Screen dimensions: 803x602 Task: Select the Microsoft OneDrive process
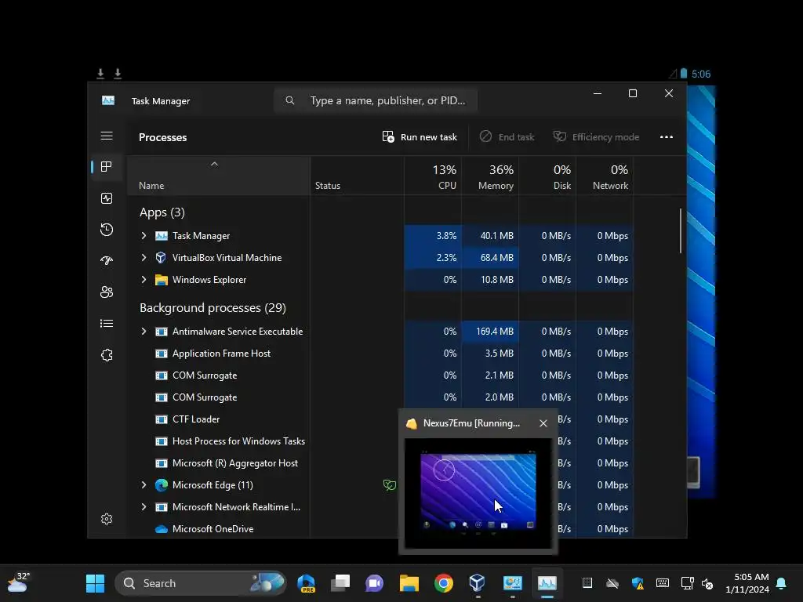[x=213, y=529]
